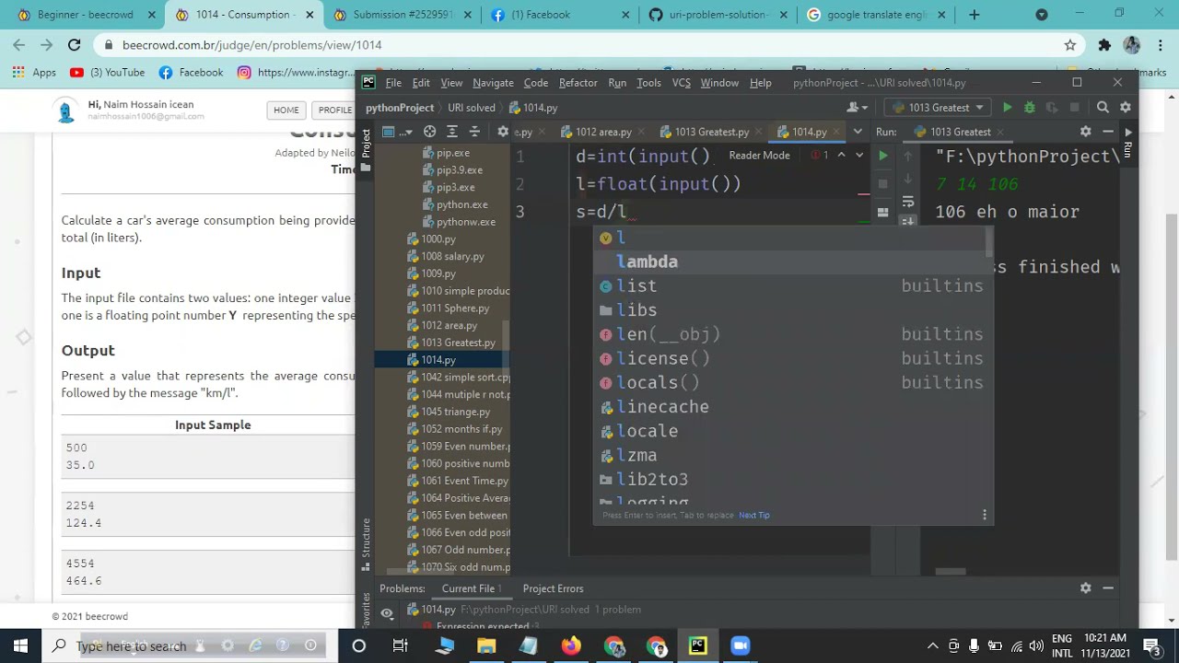Toggle Reader Mode in the editor
1179x663 pixels.
coord(759,156)
